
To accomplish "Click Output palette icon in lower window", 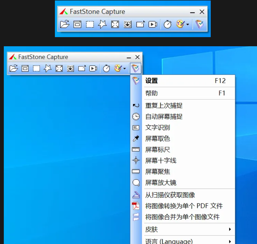I will pos(118,68).
